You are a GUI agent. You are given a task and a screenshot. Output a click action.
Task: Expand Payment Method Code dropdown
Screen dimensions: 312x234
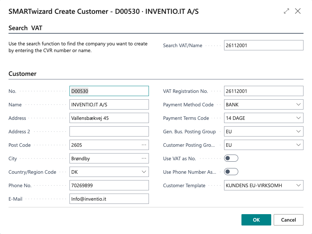298,105
